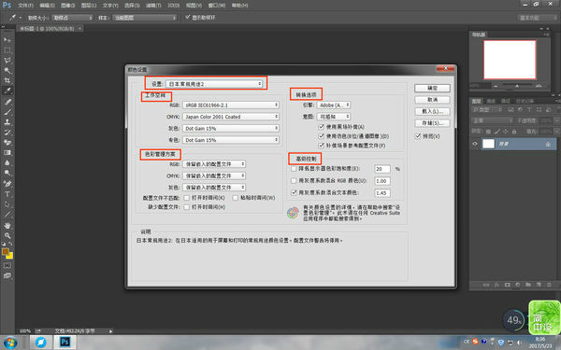561x350 pixels.
Task: Open CMYK dropdown Japan Color 2001 Coated
Action: (231, 117)
